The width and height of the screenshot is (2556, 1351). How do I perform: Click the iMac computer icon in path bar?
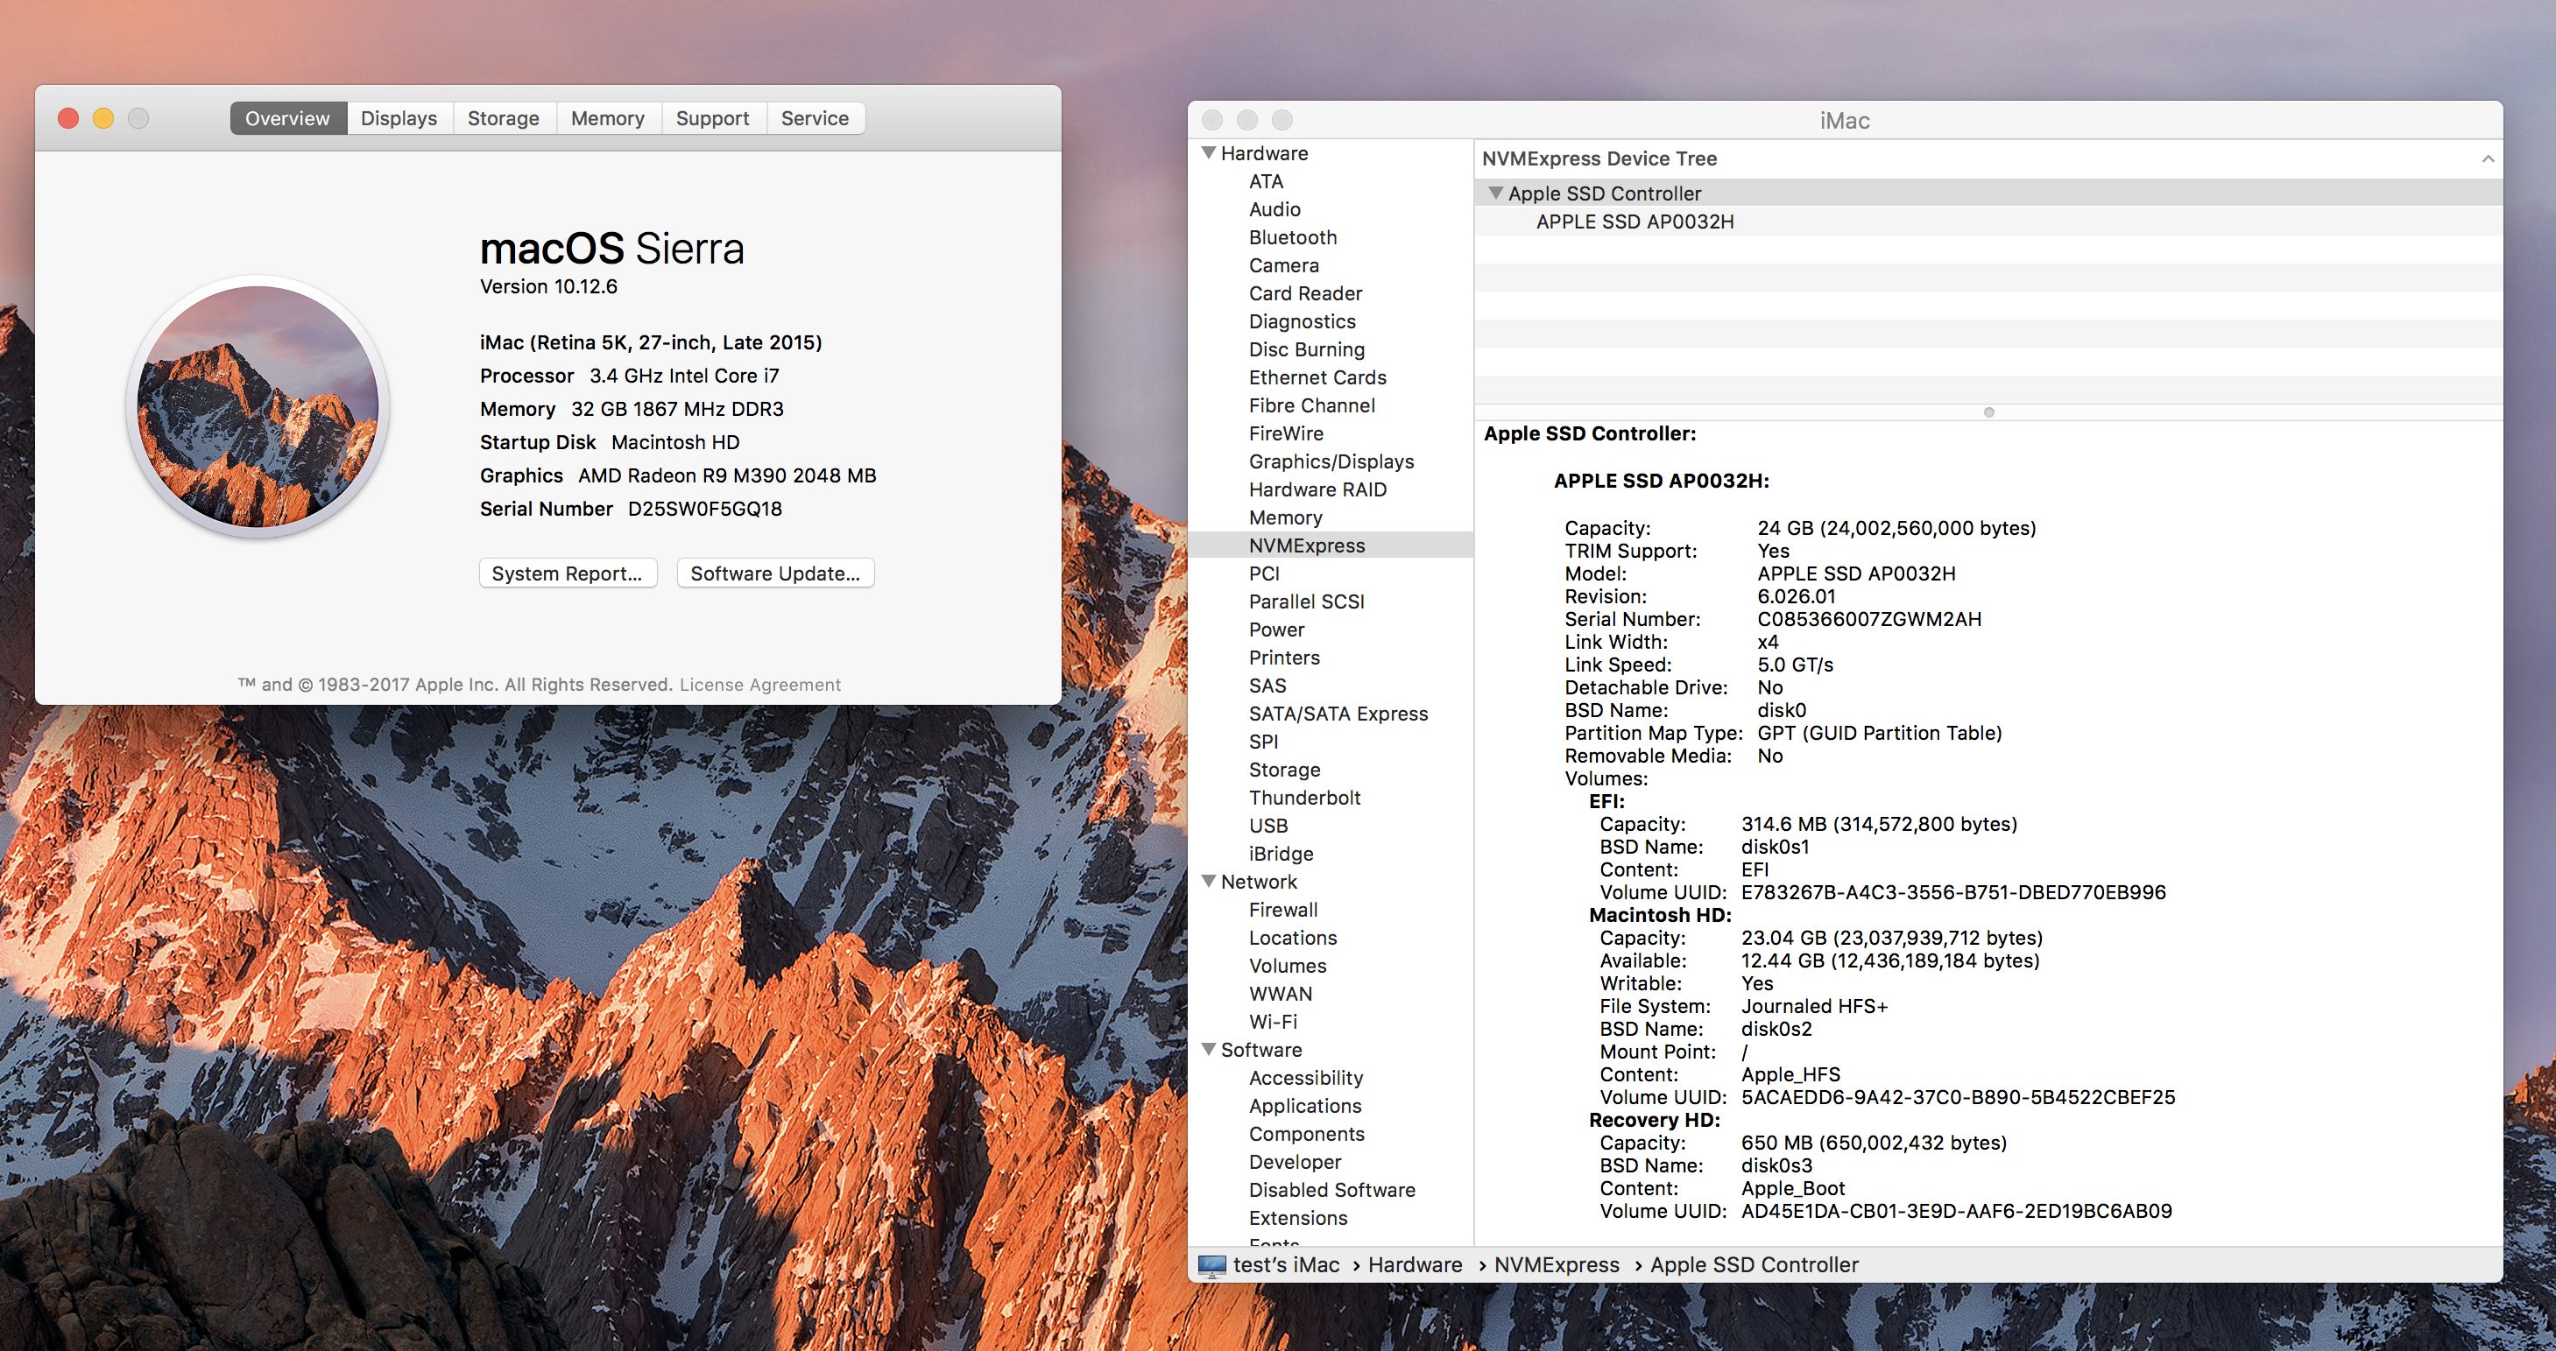tap(1211, 1266)
